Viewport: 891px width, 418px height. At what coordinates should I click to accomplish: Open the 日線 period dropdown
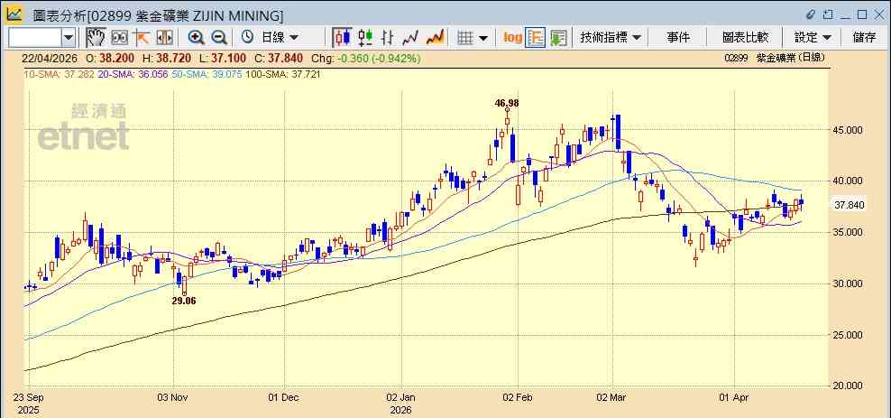(x=280, y=38)
